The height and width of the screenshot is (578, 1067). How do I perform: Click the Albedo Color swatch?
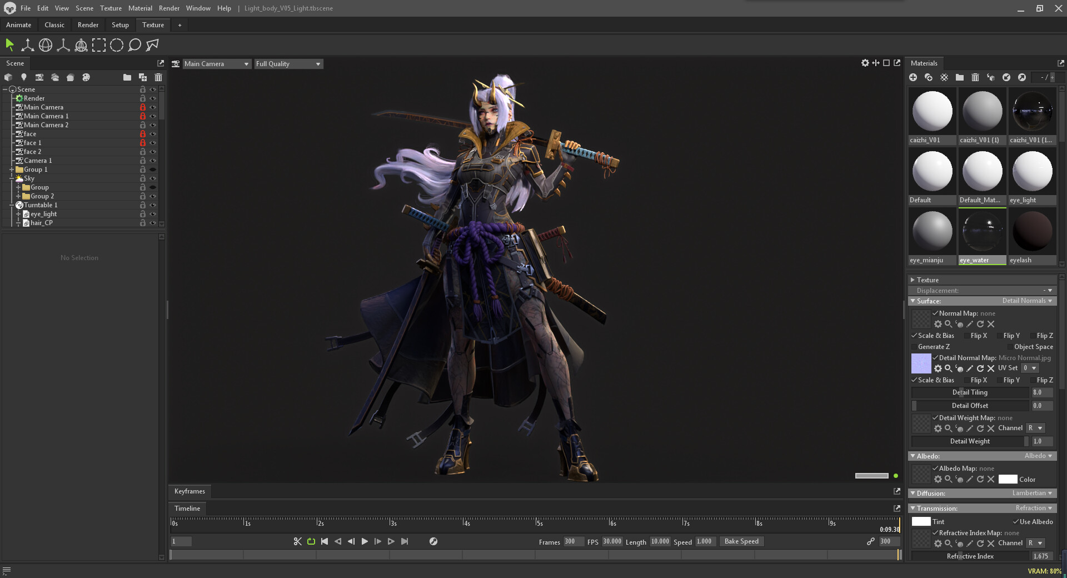click(x=1009, y=479)
